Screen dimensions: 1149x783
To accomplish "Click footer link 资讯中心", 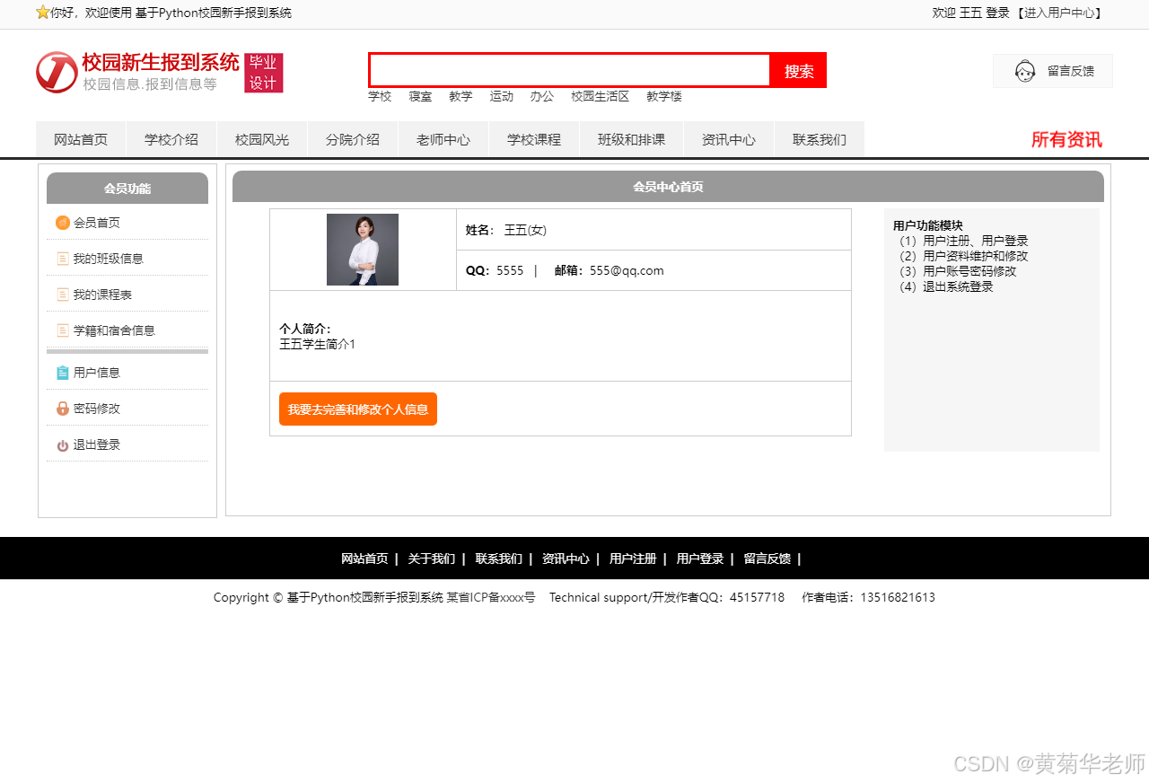I will tap(566, 559).
